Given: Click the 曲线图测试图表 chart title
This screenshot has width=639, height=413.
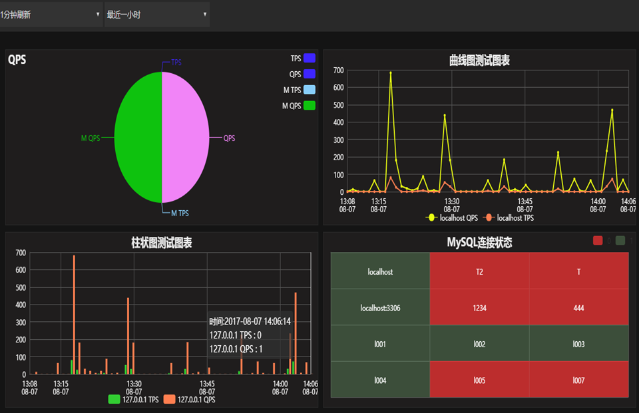Looking at the screenshot, I should pyautogui.click(x=479, y=61).
